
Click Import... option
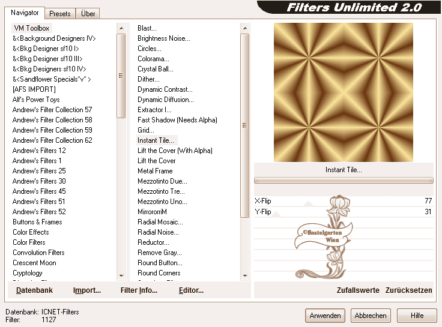pos(87,290)
